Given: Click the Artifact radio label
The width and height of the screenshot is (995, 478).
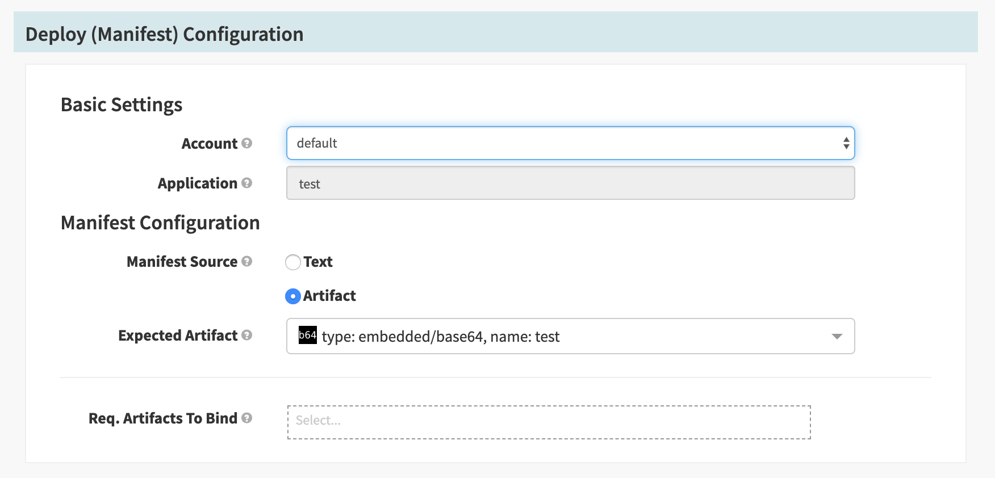Looking at the screenshot, I should pyautogui.click(x=329, y=296).
